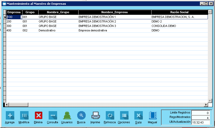Image resolution: width=215 pixels, height=128 pixels.
Task: Select the Empresa demostrativa row
Action: coord(93,30)
